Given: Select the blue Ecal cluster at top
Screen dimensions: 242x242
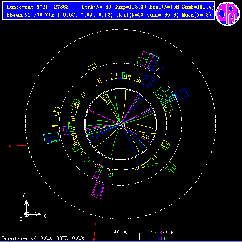Looking at the screenshot, I should tap(120, 73).
